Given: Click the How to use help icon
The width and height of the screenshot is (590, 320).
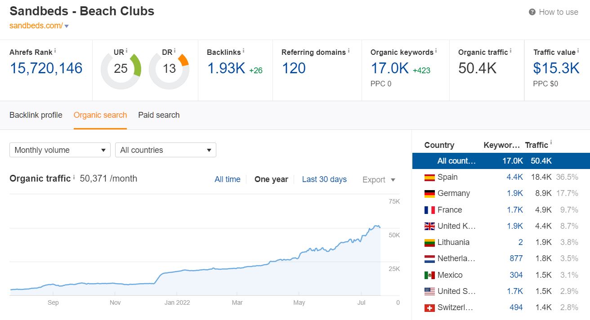Looking at the screenshot, I should point(532,12).
